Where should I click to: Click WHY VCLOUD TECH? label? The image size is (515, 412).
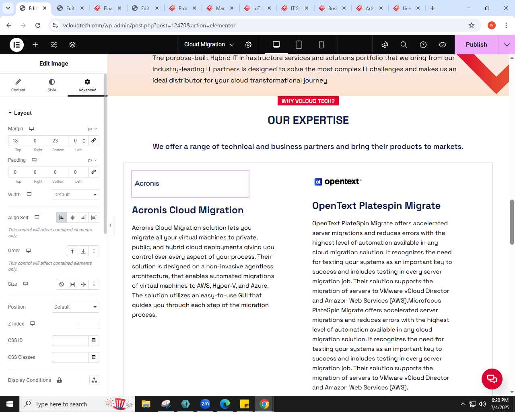click(308, 101)
